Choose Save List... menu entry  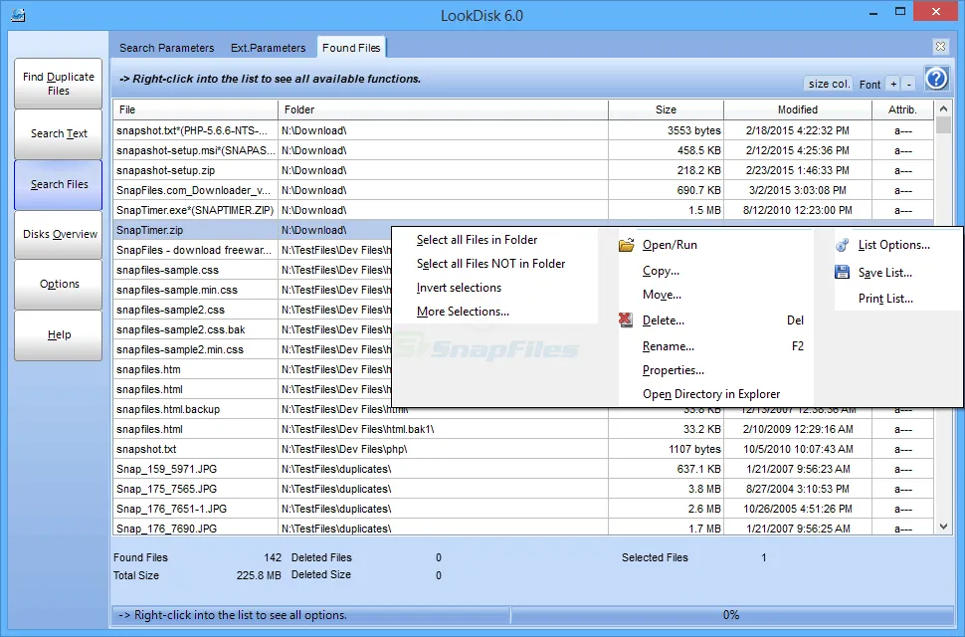point(885,273)
